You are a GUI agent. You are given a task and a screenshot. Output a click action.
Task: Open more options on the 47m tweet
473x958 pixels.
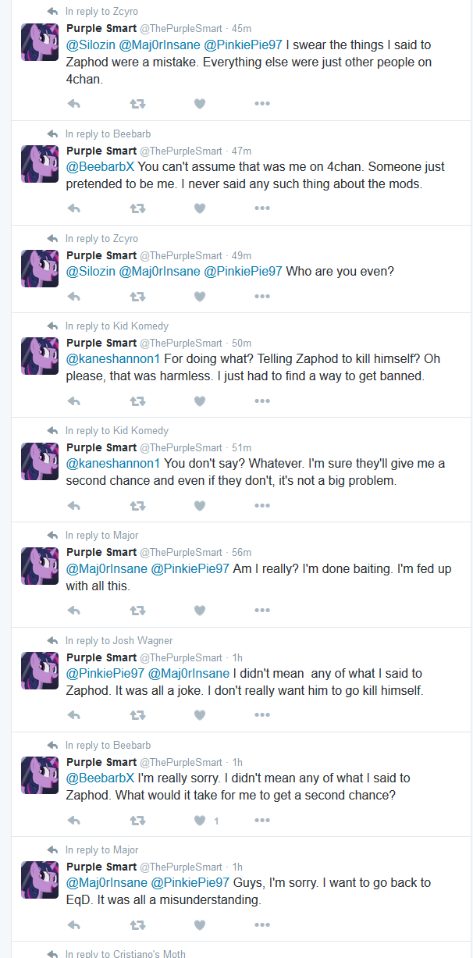(x=262, y=208)
